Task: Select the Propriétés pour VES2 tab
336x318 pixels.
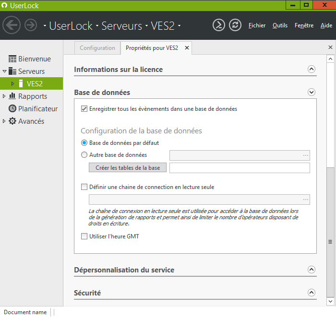Action: (152, 48)
